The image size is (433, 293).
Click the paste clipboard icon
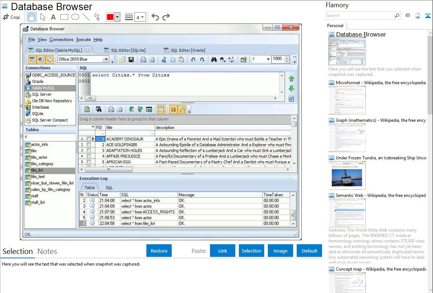[x=181, y=59]
